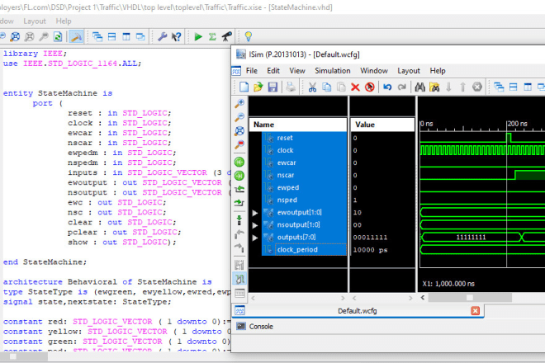Click the light bulb tips icon
The height and width of the screenshot is (363, 545).
(x=249, y=36)
